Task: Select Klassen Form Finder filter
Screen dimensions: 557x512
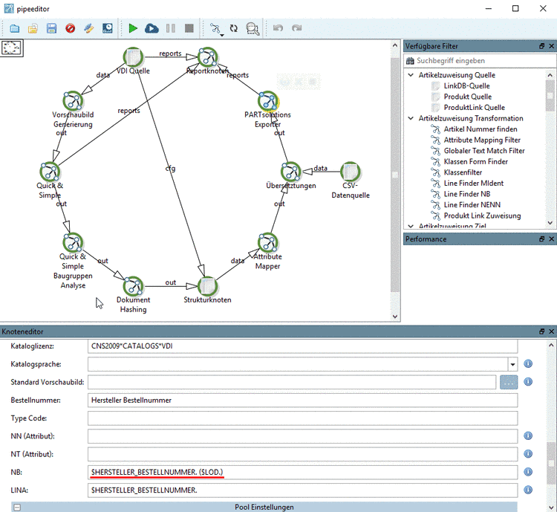Action: click(475, 162)
